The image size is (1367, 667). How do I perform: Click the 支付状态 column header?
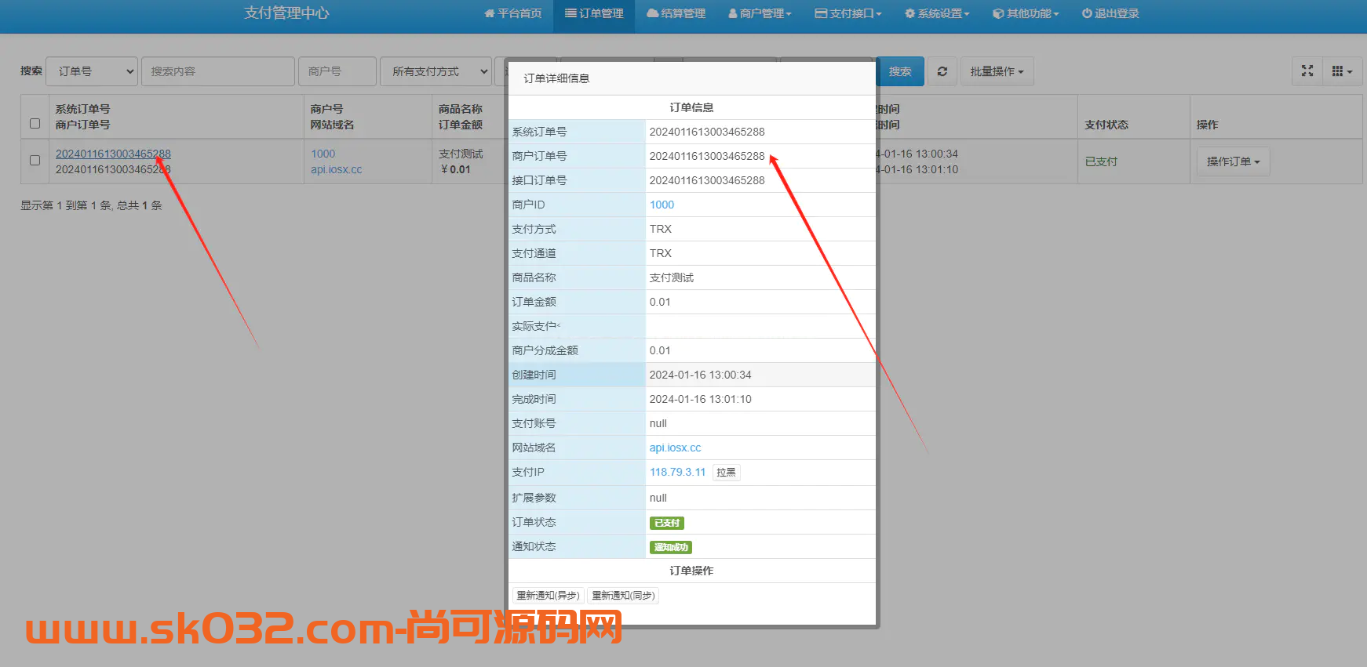[x=1106, y=125]
